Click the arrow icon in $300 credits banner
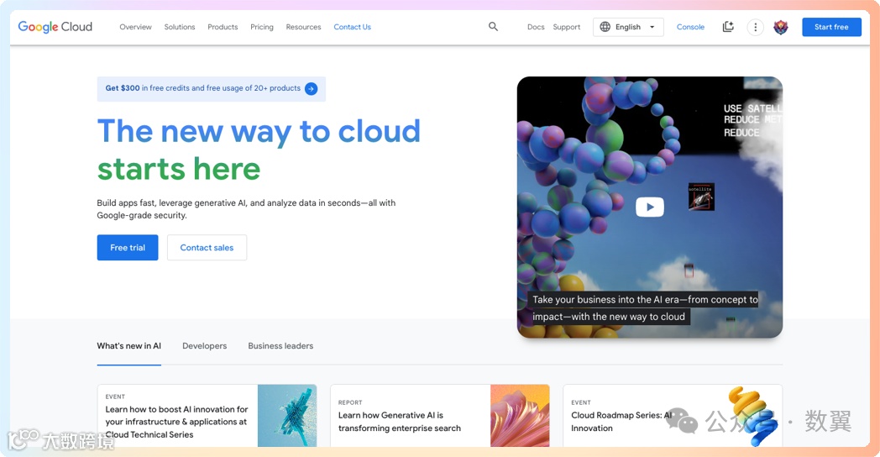The image size is (880, 457). pyautogui.click(x=311, y=89)
